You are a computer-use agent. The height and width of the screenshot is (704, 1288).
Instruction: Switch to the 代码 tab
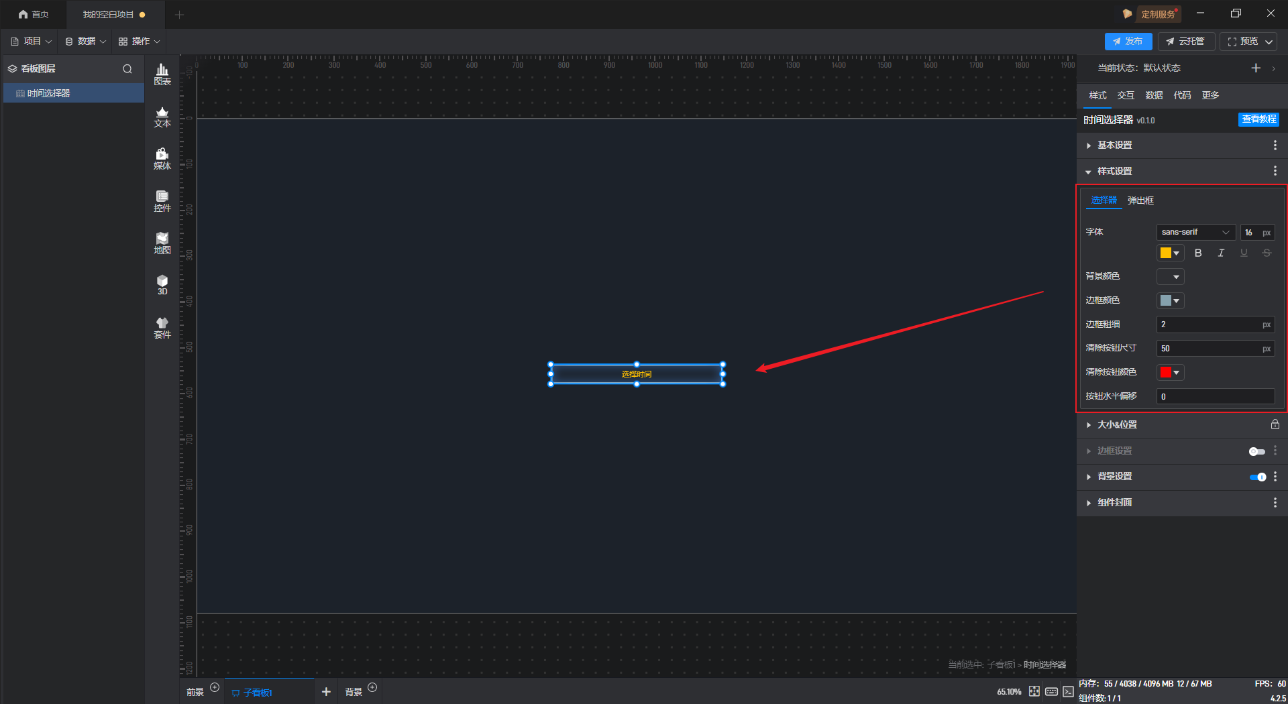pos(1182,95)
